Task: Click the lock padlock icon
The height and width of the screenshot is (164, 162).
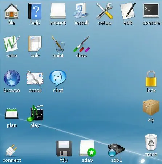Action: 151,79
